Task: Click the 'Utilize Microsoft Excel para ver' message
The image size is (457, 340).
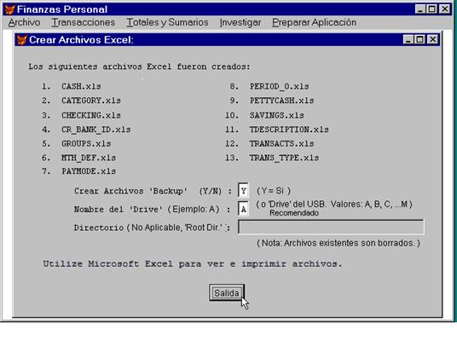Action: [x=193, y=263]
